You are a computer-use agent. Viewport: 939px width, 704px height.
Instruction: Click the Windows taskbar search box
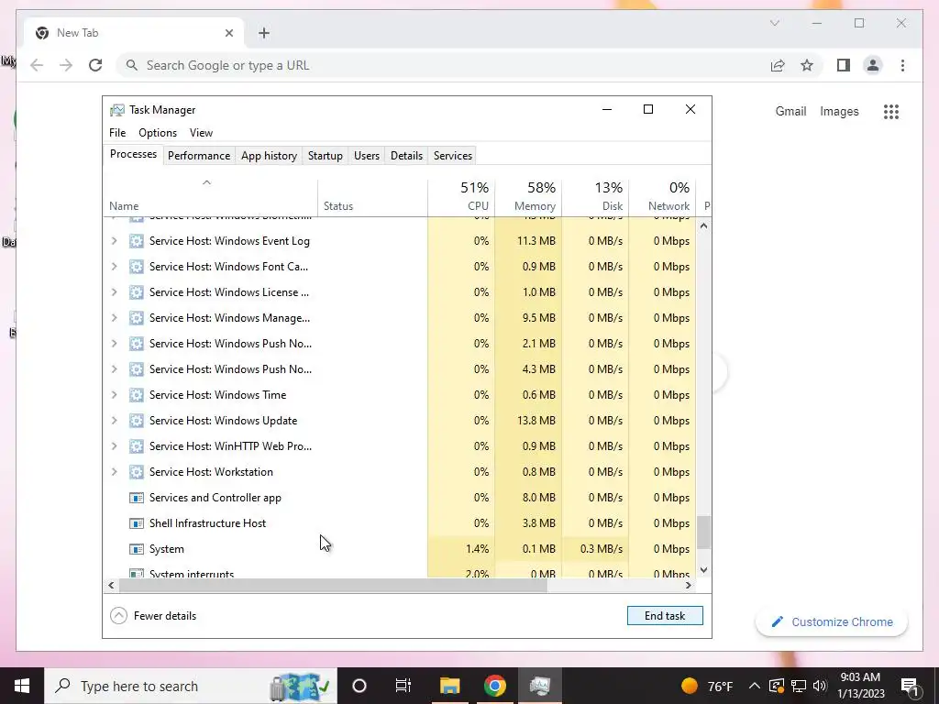click(x=191, y=686)
